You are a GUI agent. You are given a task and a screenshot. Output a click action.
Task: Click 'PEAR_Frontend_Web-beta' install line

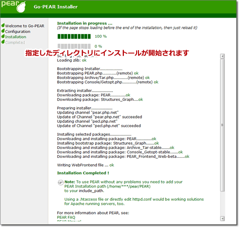(x=123, y=156)
